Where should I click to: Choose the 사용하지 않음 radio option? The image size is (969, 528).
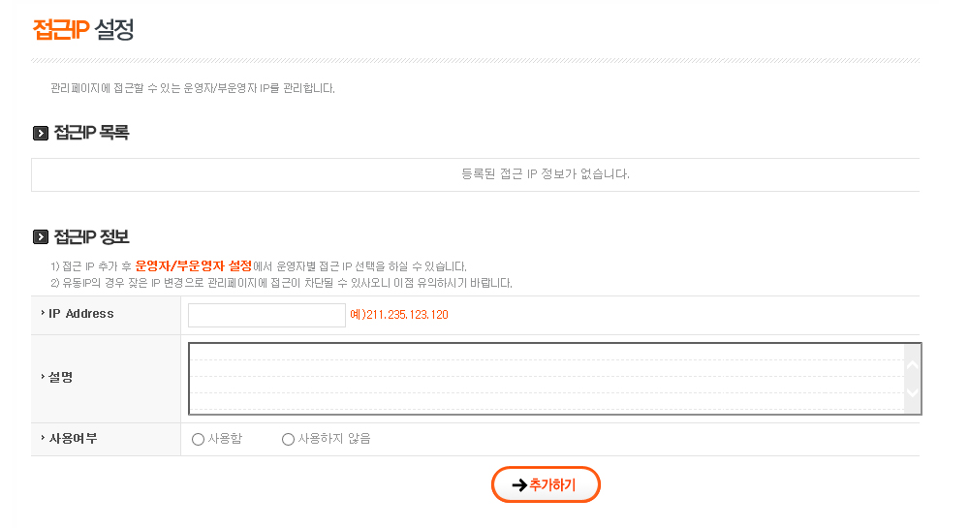pyautogui.click(x=288, y=440)
